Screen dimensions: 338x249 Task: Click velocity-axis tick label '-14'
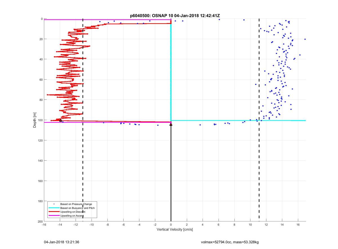click(x=60, y=225)
